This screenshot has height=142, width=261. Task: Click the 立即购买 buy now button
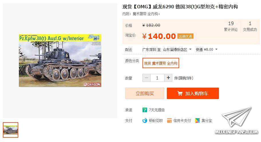pyautogui.click(x=145, y=93)
